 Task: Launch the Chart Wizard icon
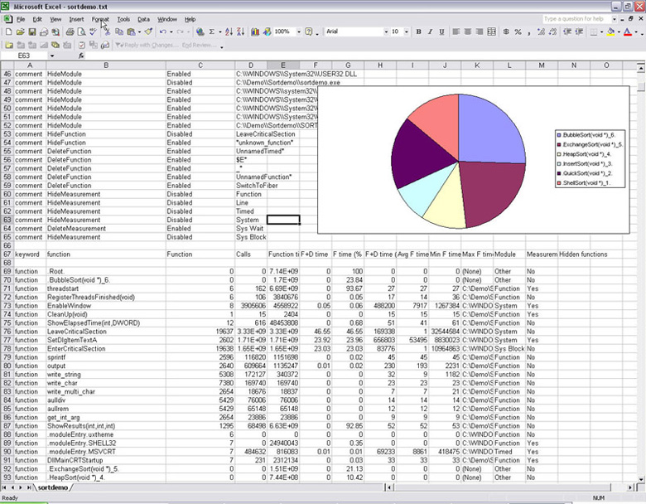255,31
